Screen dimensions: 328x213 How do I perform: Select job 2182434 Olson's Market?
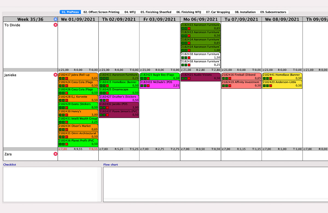pyautogui.click(x=78, y=127)
